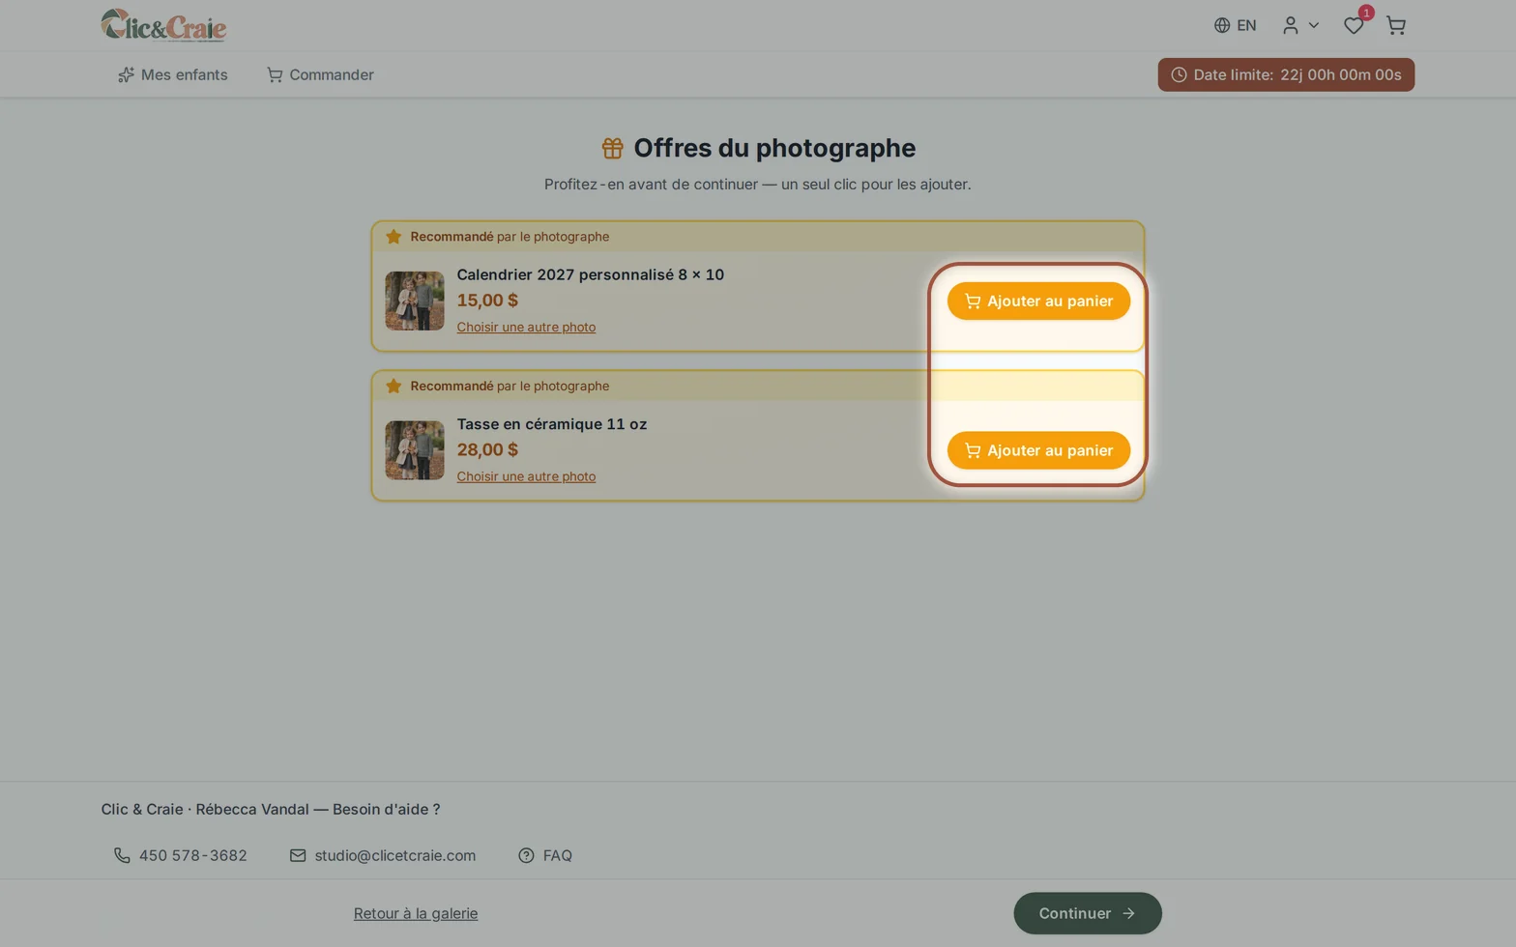Choose another photo for the Tasse en céramique
Viewport: 1516px width, 947px height.
[x=526, y=476]
